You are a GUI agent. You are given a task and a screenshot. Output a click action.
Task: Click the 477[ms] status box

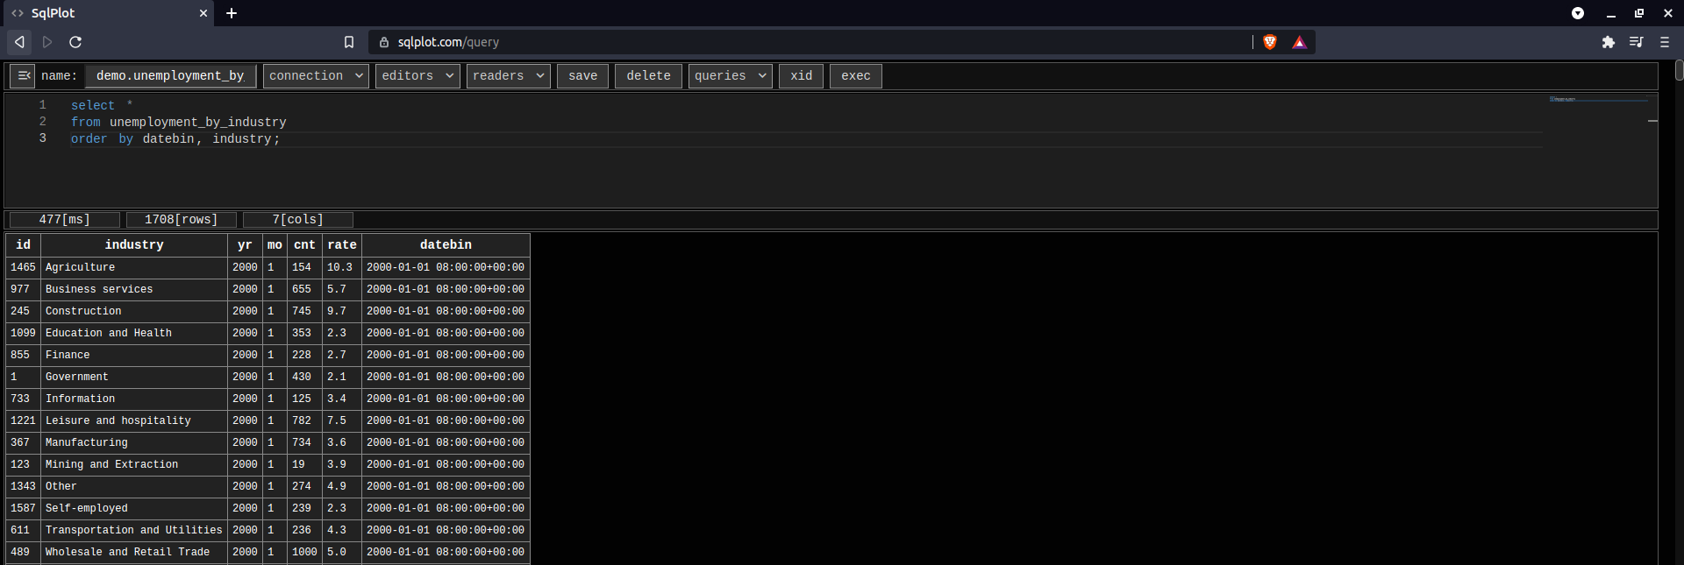coord(65,220)
